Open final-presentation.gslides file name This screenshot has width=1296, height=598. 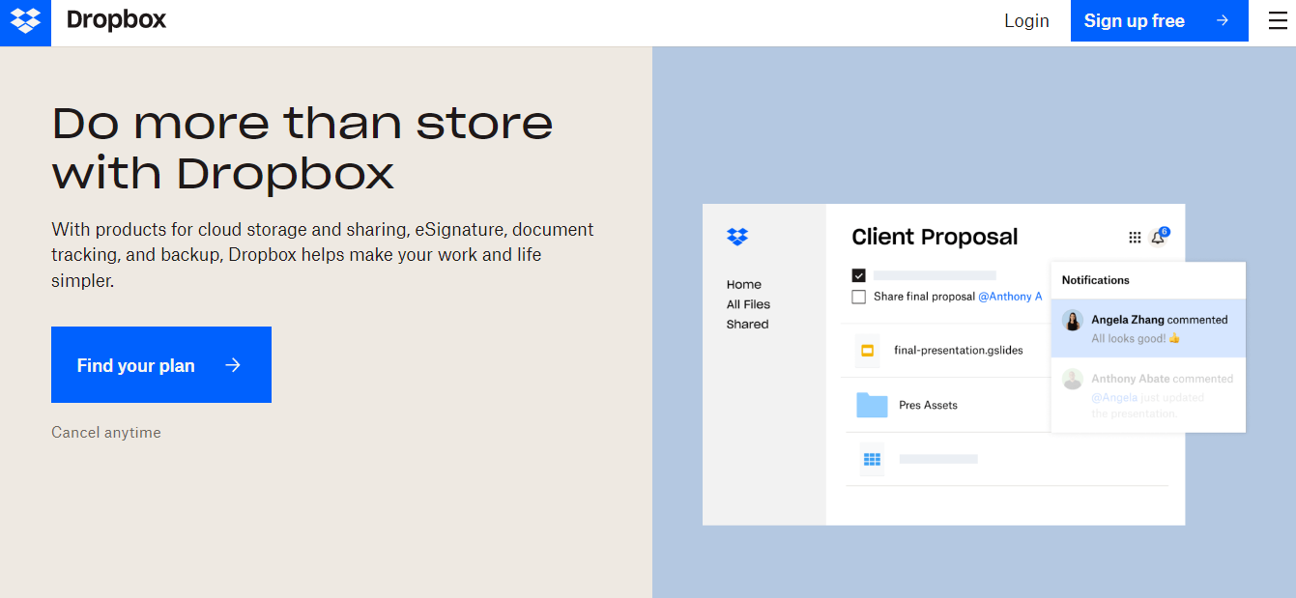pyautogui.click(x=959, y=351)
